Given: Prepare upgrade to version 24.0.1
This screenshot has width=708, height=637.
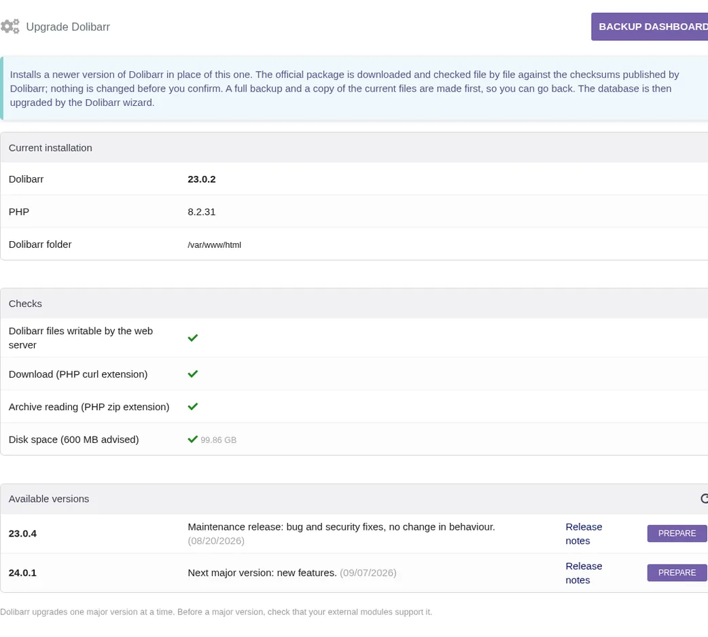Looking at the screenshot, I should click(677, 572).
